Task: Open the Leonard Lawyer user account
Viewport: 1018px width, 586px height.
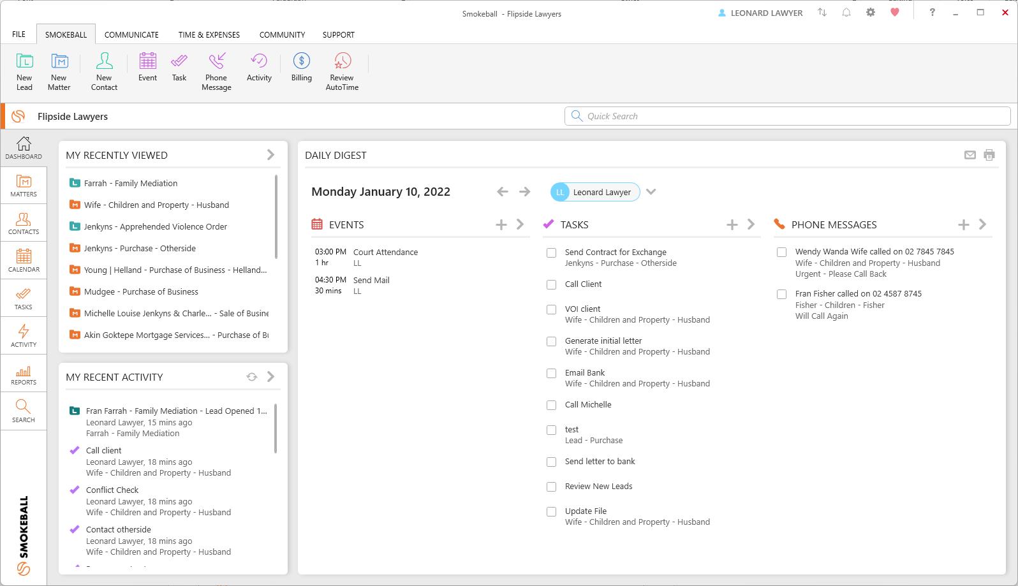Action: 760,13
